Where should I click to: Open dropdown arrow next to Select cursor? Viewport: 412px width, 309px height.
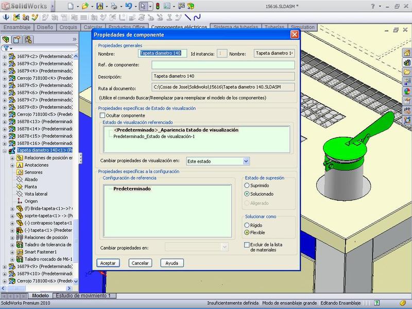click(150, 6)
